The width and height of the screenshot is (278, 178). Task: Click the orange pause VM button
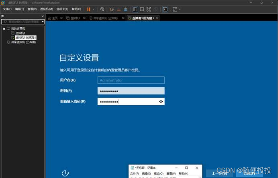coord(89,9)
